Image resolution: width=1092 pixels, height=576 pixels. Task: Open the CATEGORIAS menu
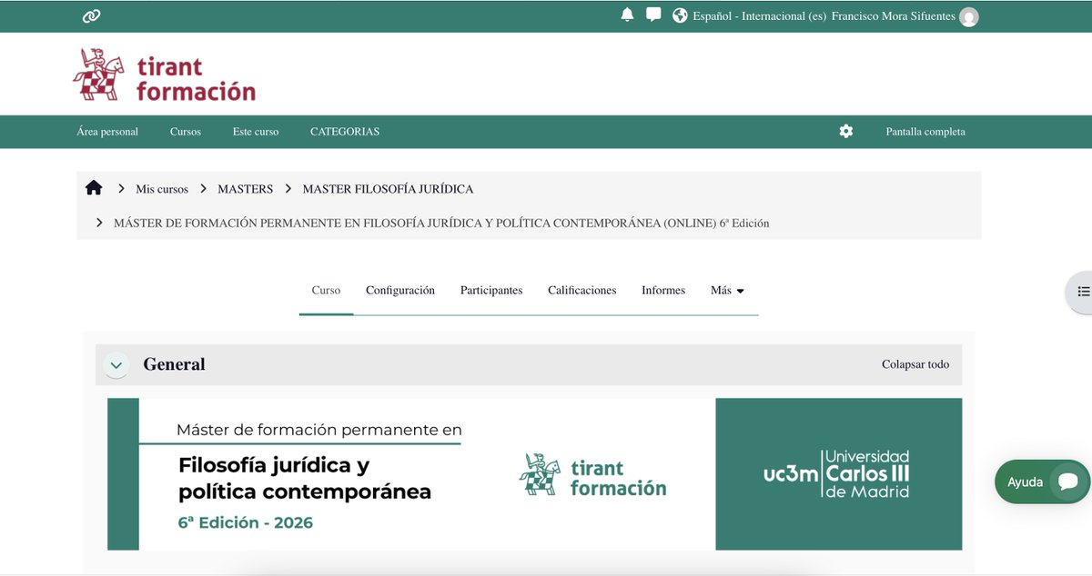pyautogui.click(x=345, y=132)
